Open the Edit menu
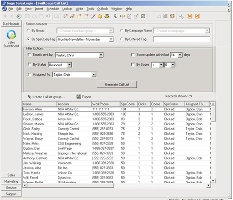233x200 pixels. pos(19,9)
